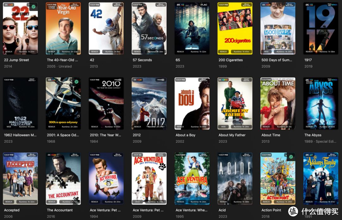Open The Accountant puzzle poster

[x=63, y=178]
